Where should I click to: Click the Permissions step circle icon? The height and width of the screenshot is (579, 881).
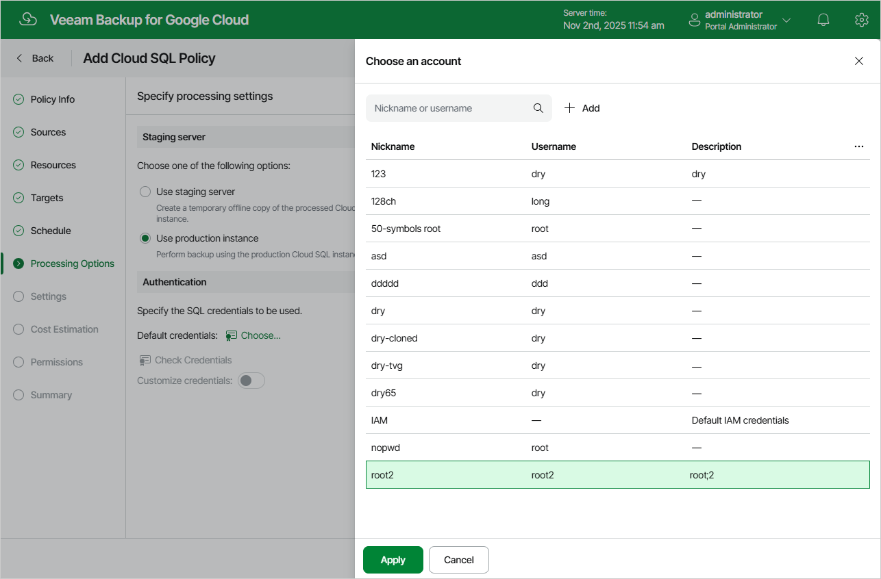18,362
